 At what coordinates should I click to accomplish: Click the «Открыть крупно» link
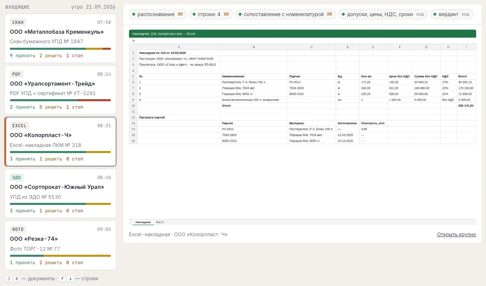[456, 235]
